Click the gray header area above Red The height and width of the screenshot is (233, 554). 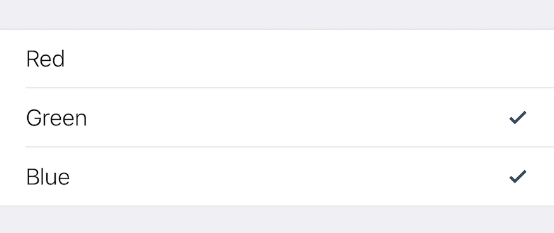coord(277,15)
